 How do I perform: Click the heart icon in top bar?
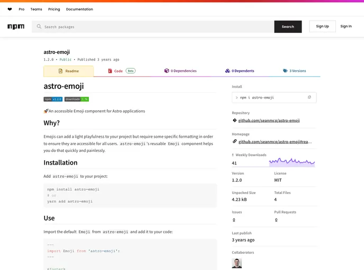pos(10,9)
